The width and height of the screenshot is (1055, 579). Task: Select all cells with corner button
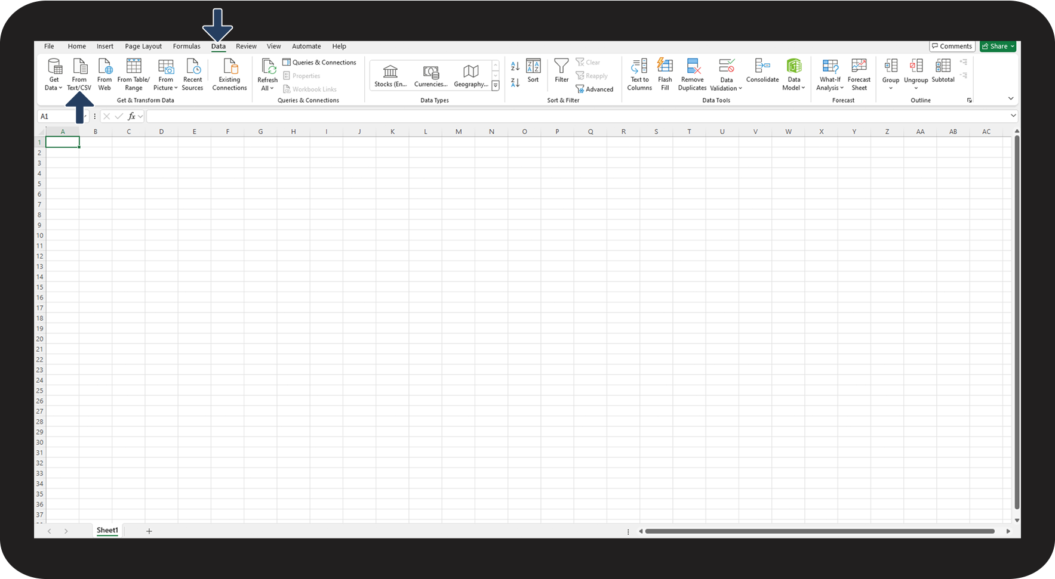[41, 132]
